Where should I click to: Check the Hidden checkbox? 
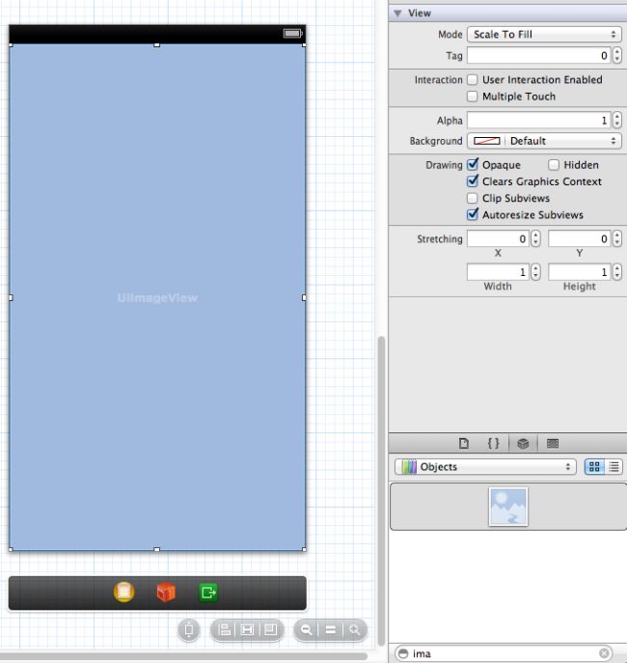coord(554,164)
